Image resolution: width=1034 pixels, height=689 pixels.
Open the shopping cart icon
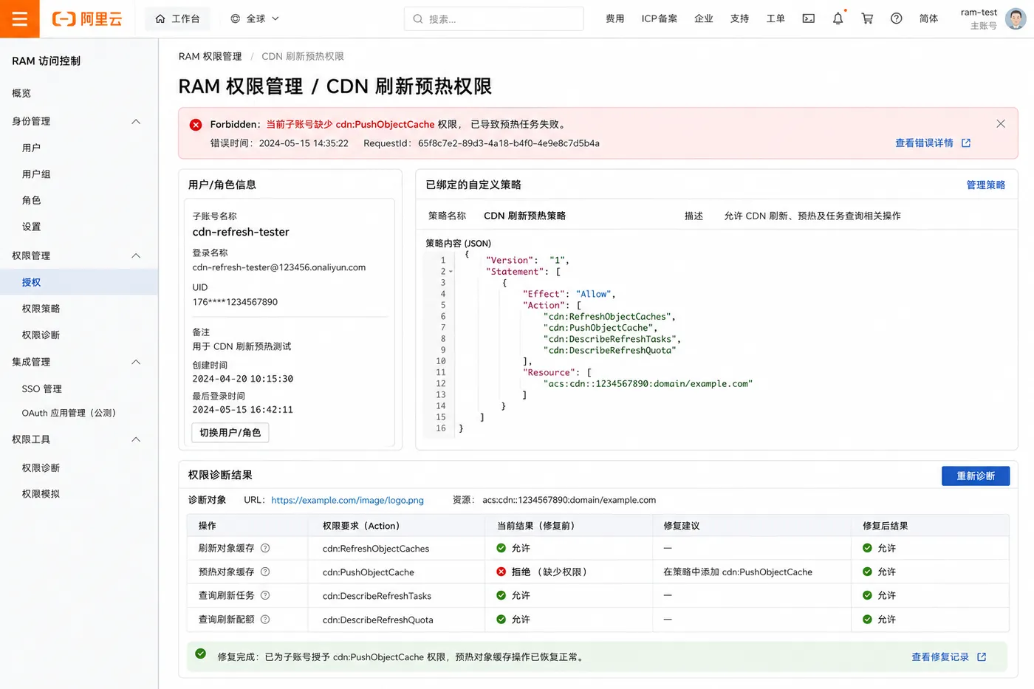click(x=867, y=18)
